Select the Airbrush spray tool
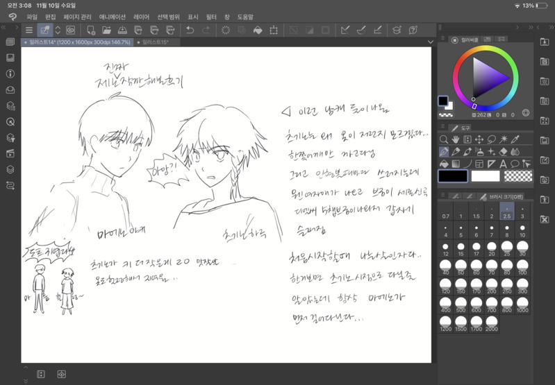This screenshot has height=385, width=555. (479, 152)
